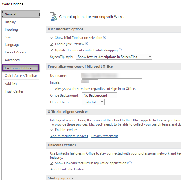
Task: Disable the Enable services checkbox
Action: (x=51, y=130)
